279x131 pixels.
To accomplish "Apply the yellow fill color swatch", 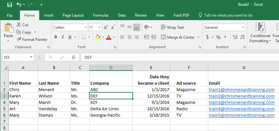I will pos(98,37).
